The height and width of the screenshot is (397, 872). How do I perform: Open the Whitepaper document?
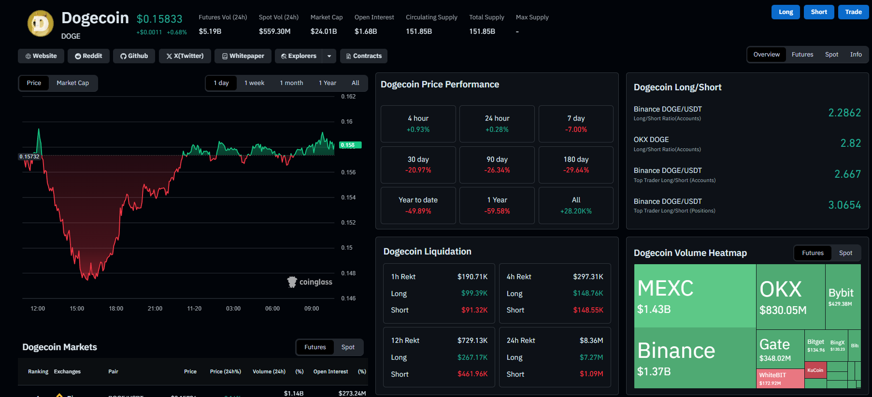tap(243, 56)
